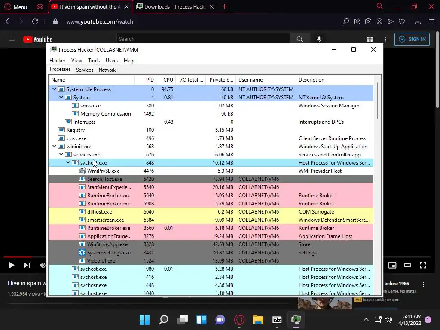Enter YouTube fullscreen mode
The image size is (440, 330).
[423, 265]
